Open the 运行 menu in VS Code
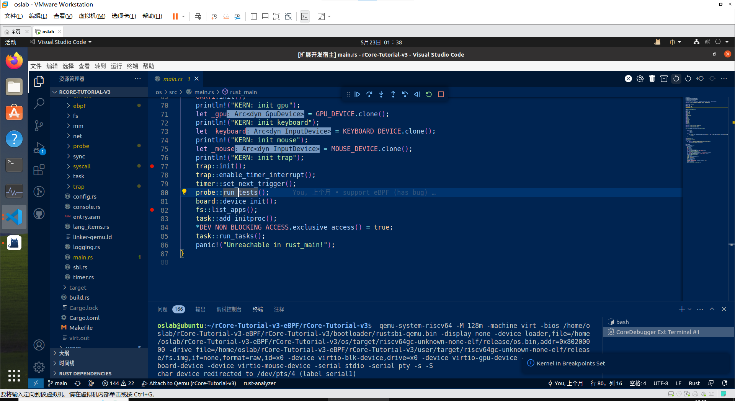This screenshot has width=735, height=401. (x=116, y=66)
